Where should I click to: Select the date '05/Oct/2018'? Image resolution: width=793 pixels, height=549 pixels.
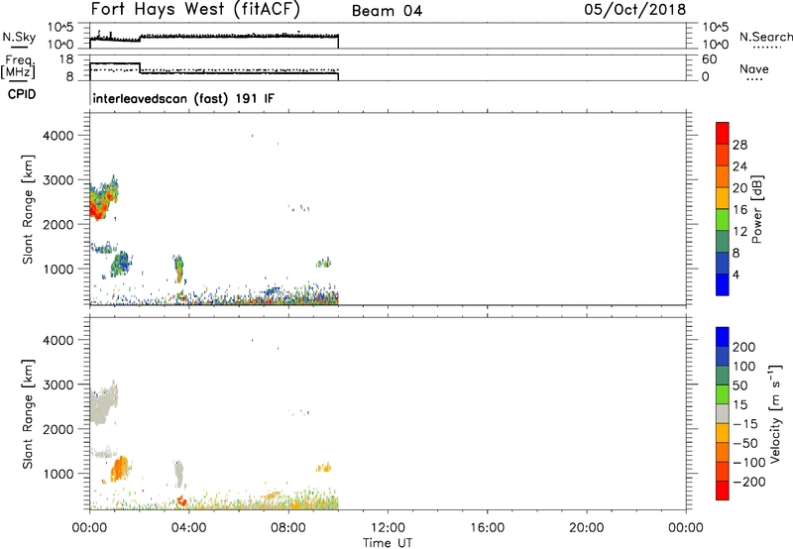tap(635, 10)
